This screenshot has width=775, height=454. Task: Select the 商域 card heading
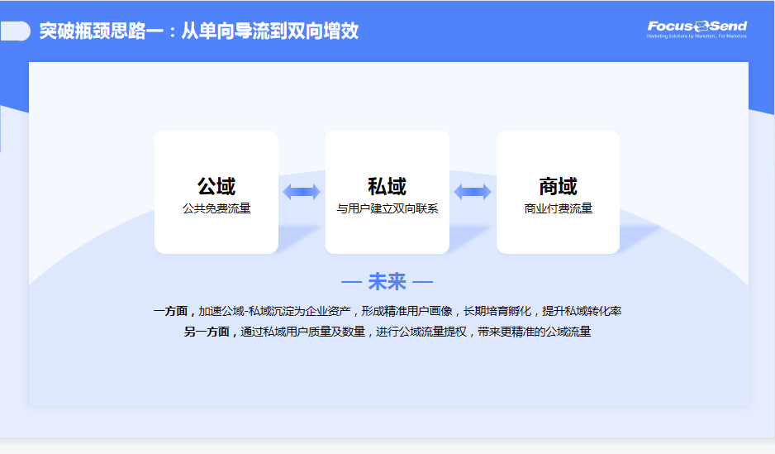[558, 186]
